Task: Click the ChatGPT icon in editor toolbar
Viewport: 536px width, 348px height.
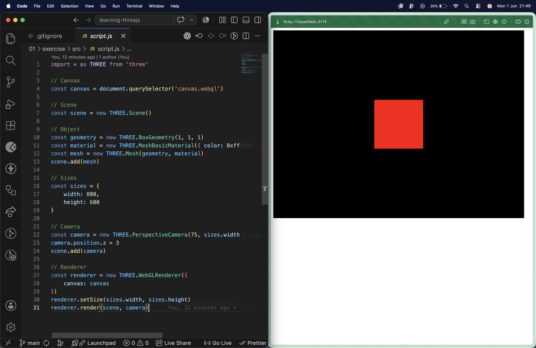Action: point(187,36)
